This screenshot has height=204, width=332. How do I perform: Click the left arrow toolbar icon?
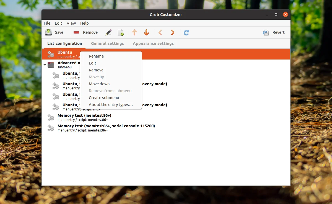coord(160,32)
